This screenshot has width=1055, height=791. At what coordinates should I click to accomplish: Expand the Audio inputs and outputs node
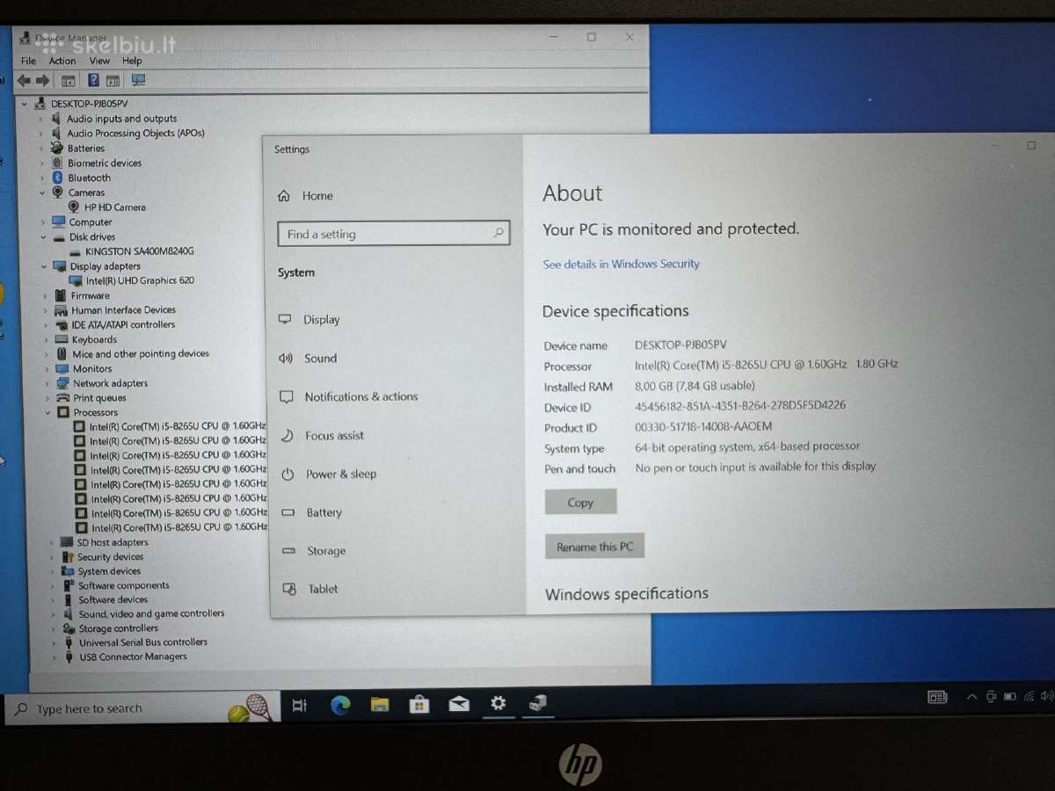click(40, 119)
